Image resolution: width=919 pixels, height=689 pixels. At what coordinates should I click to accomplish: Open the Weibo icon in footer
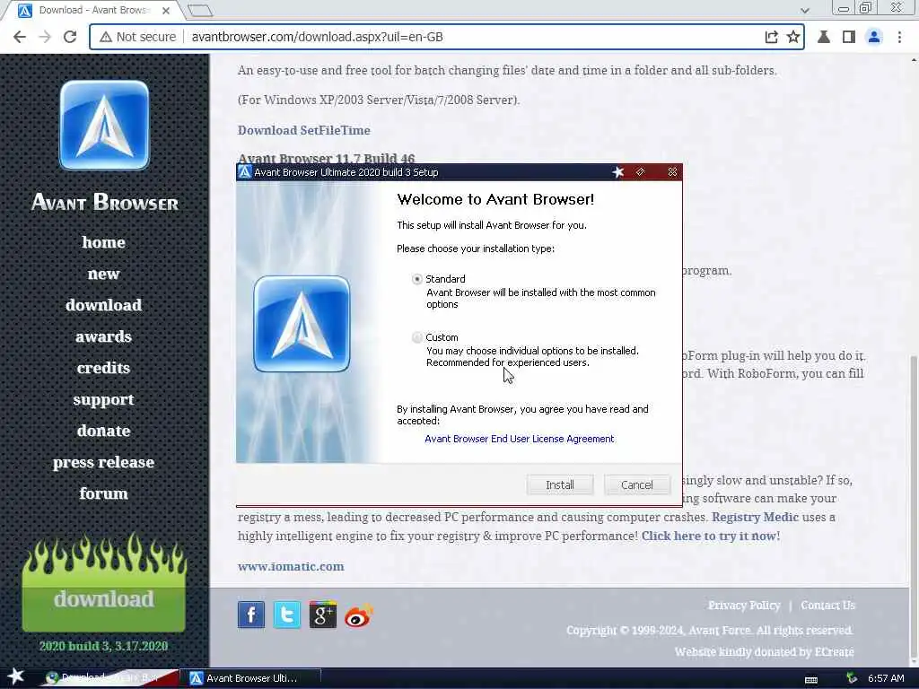359,615
